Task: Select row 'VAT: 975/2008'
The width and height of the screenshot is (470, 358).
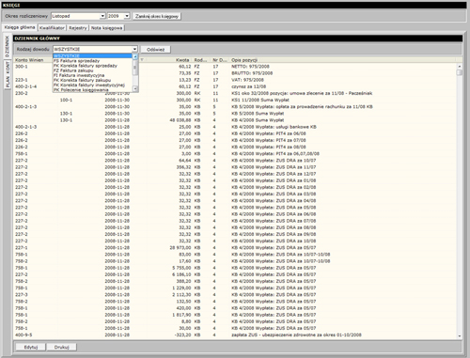Action: (235, 80)
